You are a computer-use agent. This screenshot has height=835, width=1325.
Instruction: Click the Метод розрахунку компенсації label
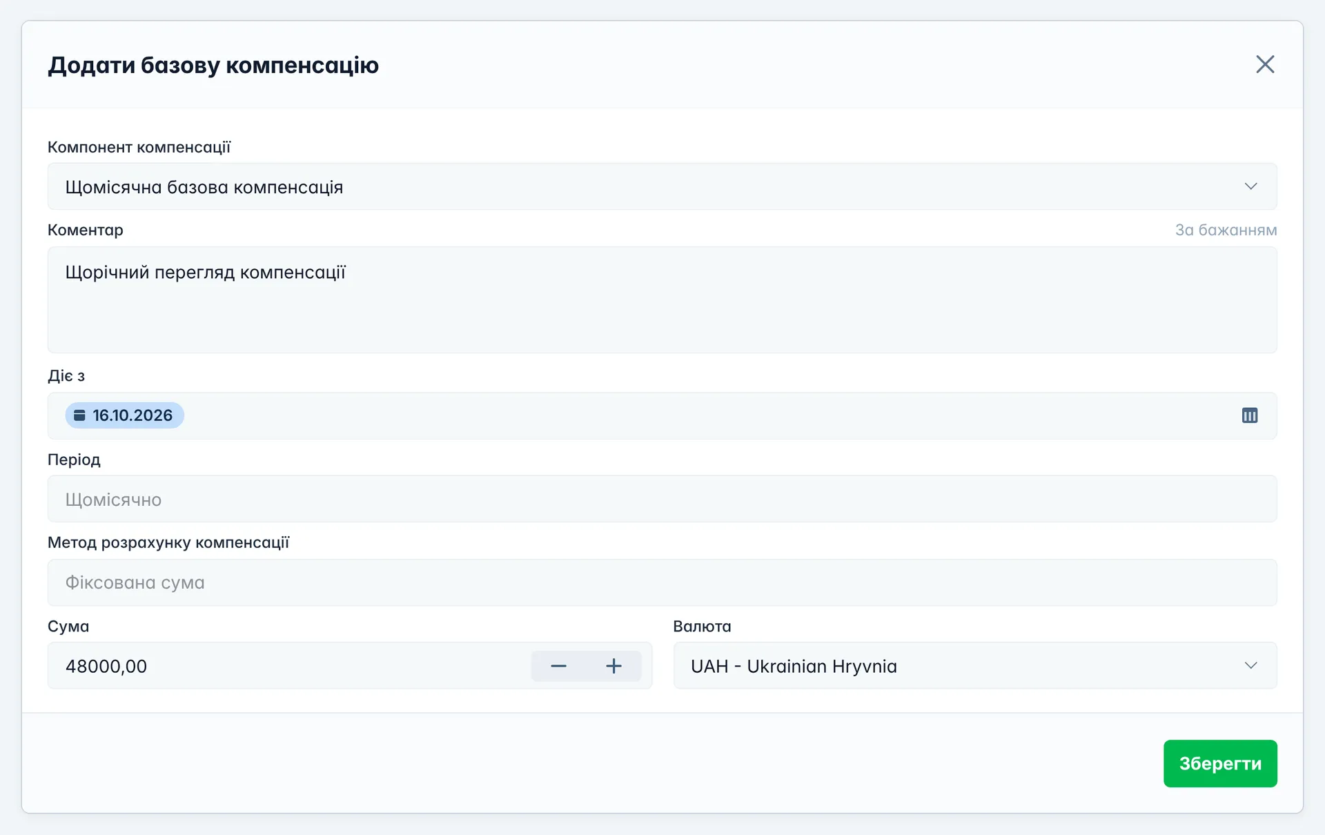click(x=168, y=542)
